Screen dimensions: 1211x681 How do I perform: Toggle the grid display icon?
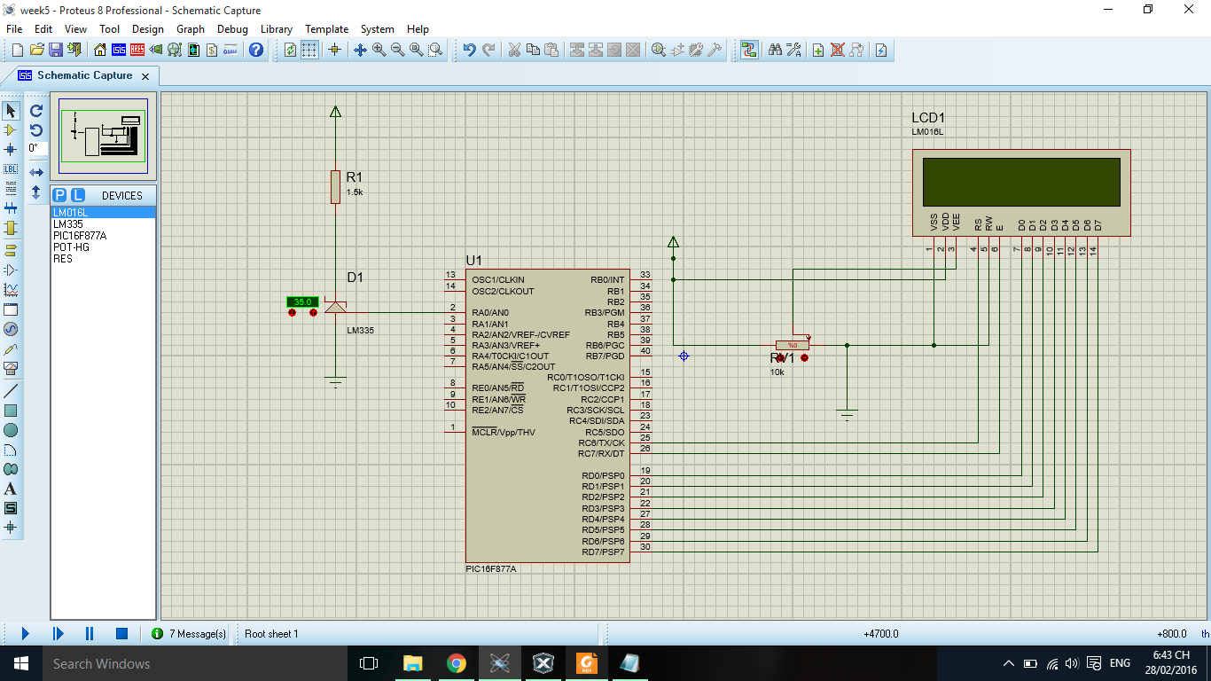point(309,50)
